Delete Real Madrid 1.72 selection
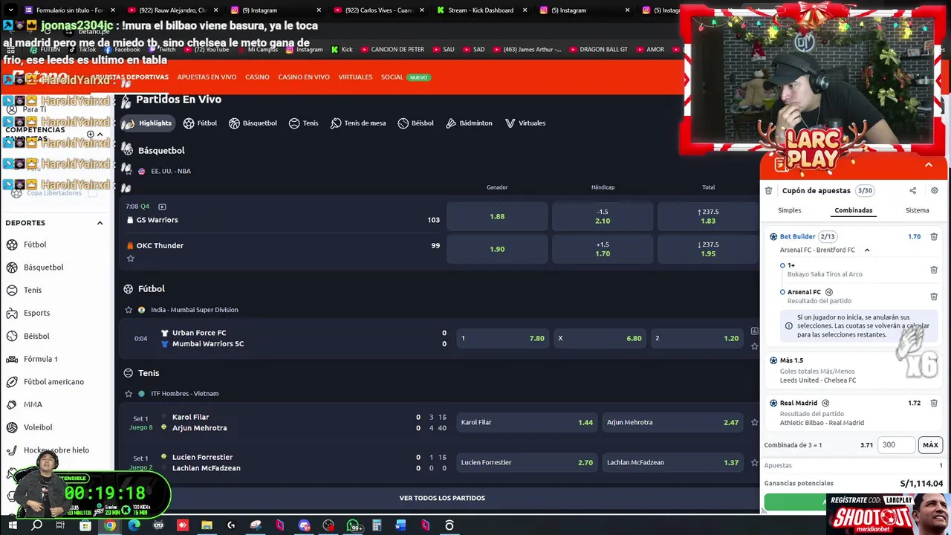The width and height of the screenshot is (951, 535). pyautogui.click(x=934, y=403)
